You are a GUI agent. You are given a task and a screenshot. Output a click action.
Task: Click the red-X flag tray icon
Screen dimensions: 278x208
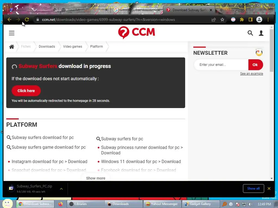click(238, 204)
